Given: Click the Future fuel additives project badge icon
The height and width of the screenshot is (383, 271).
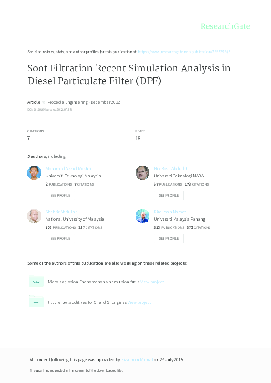Looking at the screenshot, I should click(x=36, y=302).
